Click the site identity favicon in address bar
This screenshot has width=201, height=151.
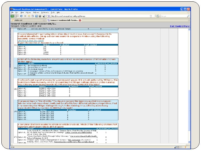pos(49,16)
